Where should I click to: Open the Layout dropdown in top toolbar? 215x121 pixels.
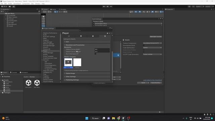click(x=209, y=7)
